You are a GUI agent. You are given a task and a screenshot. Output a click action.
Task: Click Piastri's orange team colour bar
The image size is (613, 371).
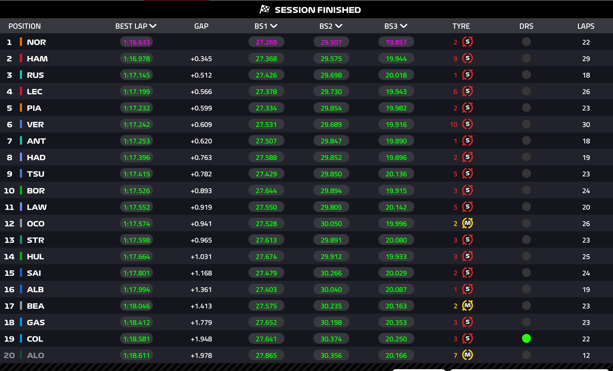tap(21, 108)
